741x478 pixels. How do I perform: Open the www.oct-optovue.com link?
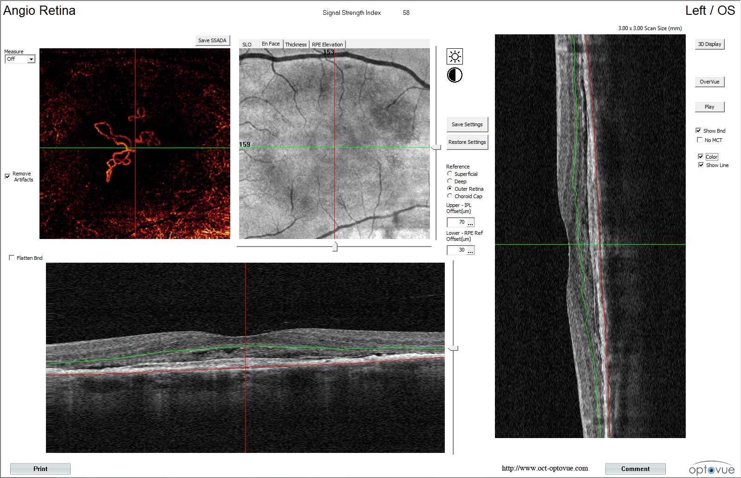545,468
